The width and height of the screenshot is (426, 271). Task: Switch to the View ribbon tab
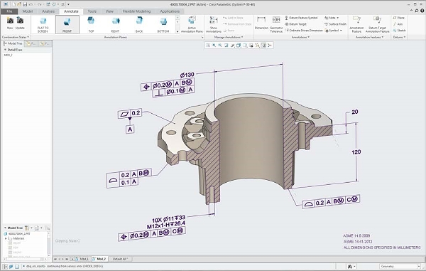[109, 11]
